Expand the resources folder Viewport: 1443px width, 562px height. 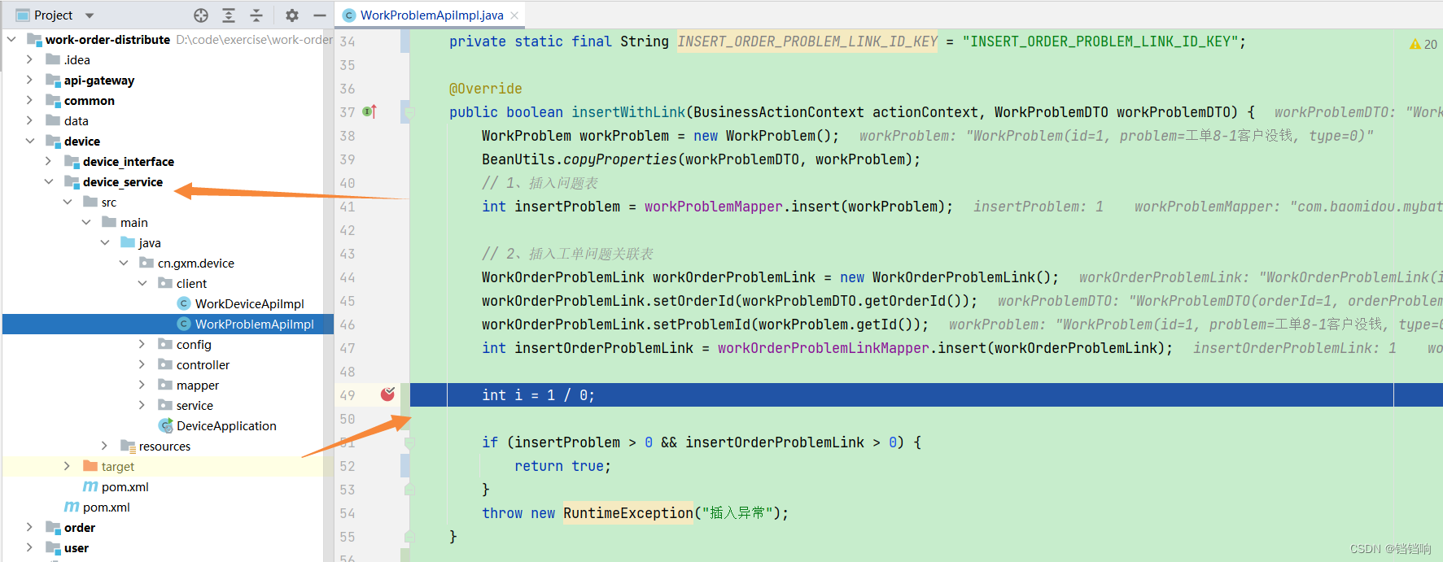click(x=104, y=446)
